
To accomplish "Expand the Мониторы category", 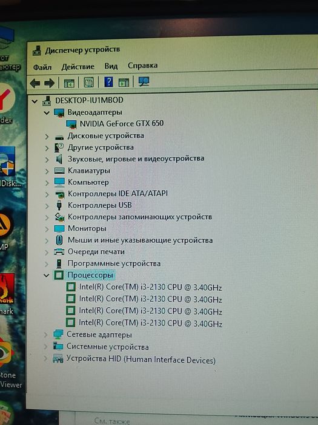I will pos(47,229).
